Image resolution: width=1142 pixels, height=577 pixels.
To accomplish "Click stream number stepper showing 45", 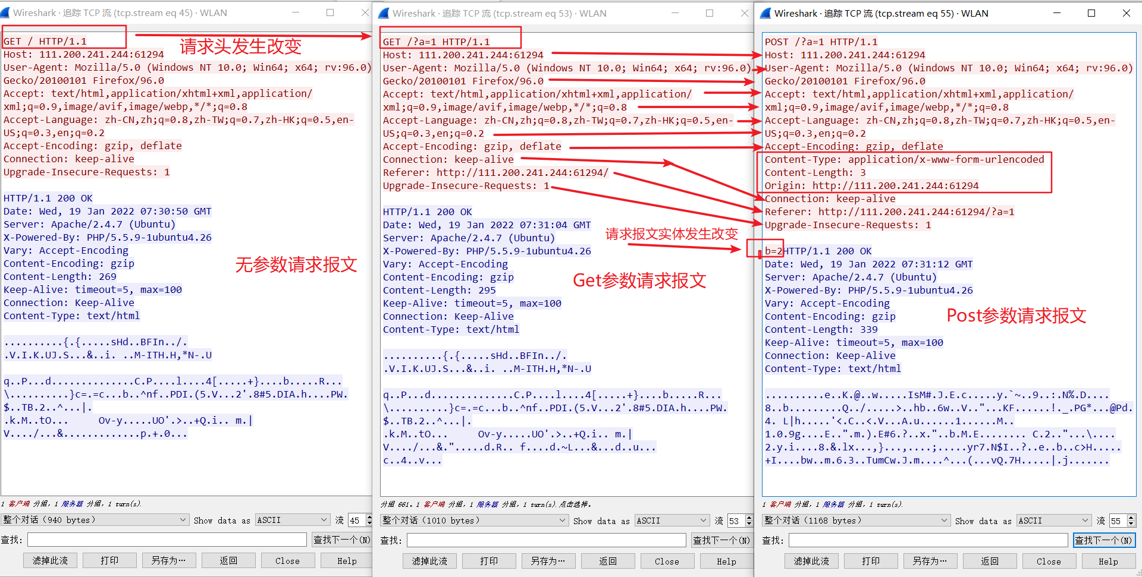I will pos(360,520).
